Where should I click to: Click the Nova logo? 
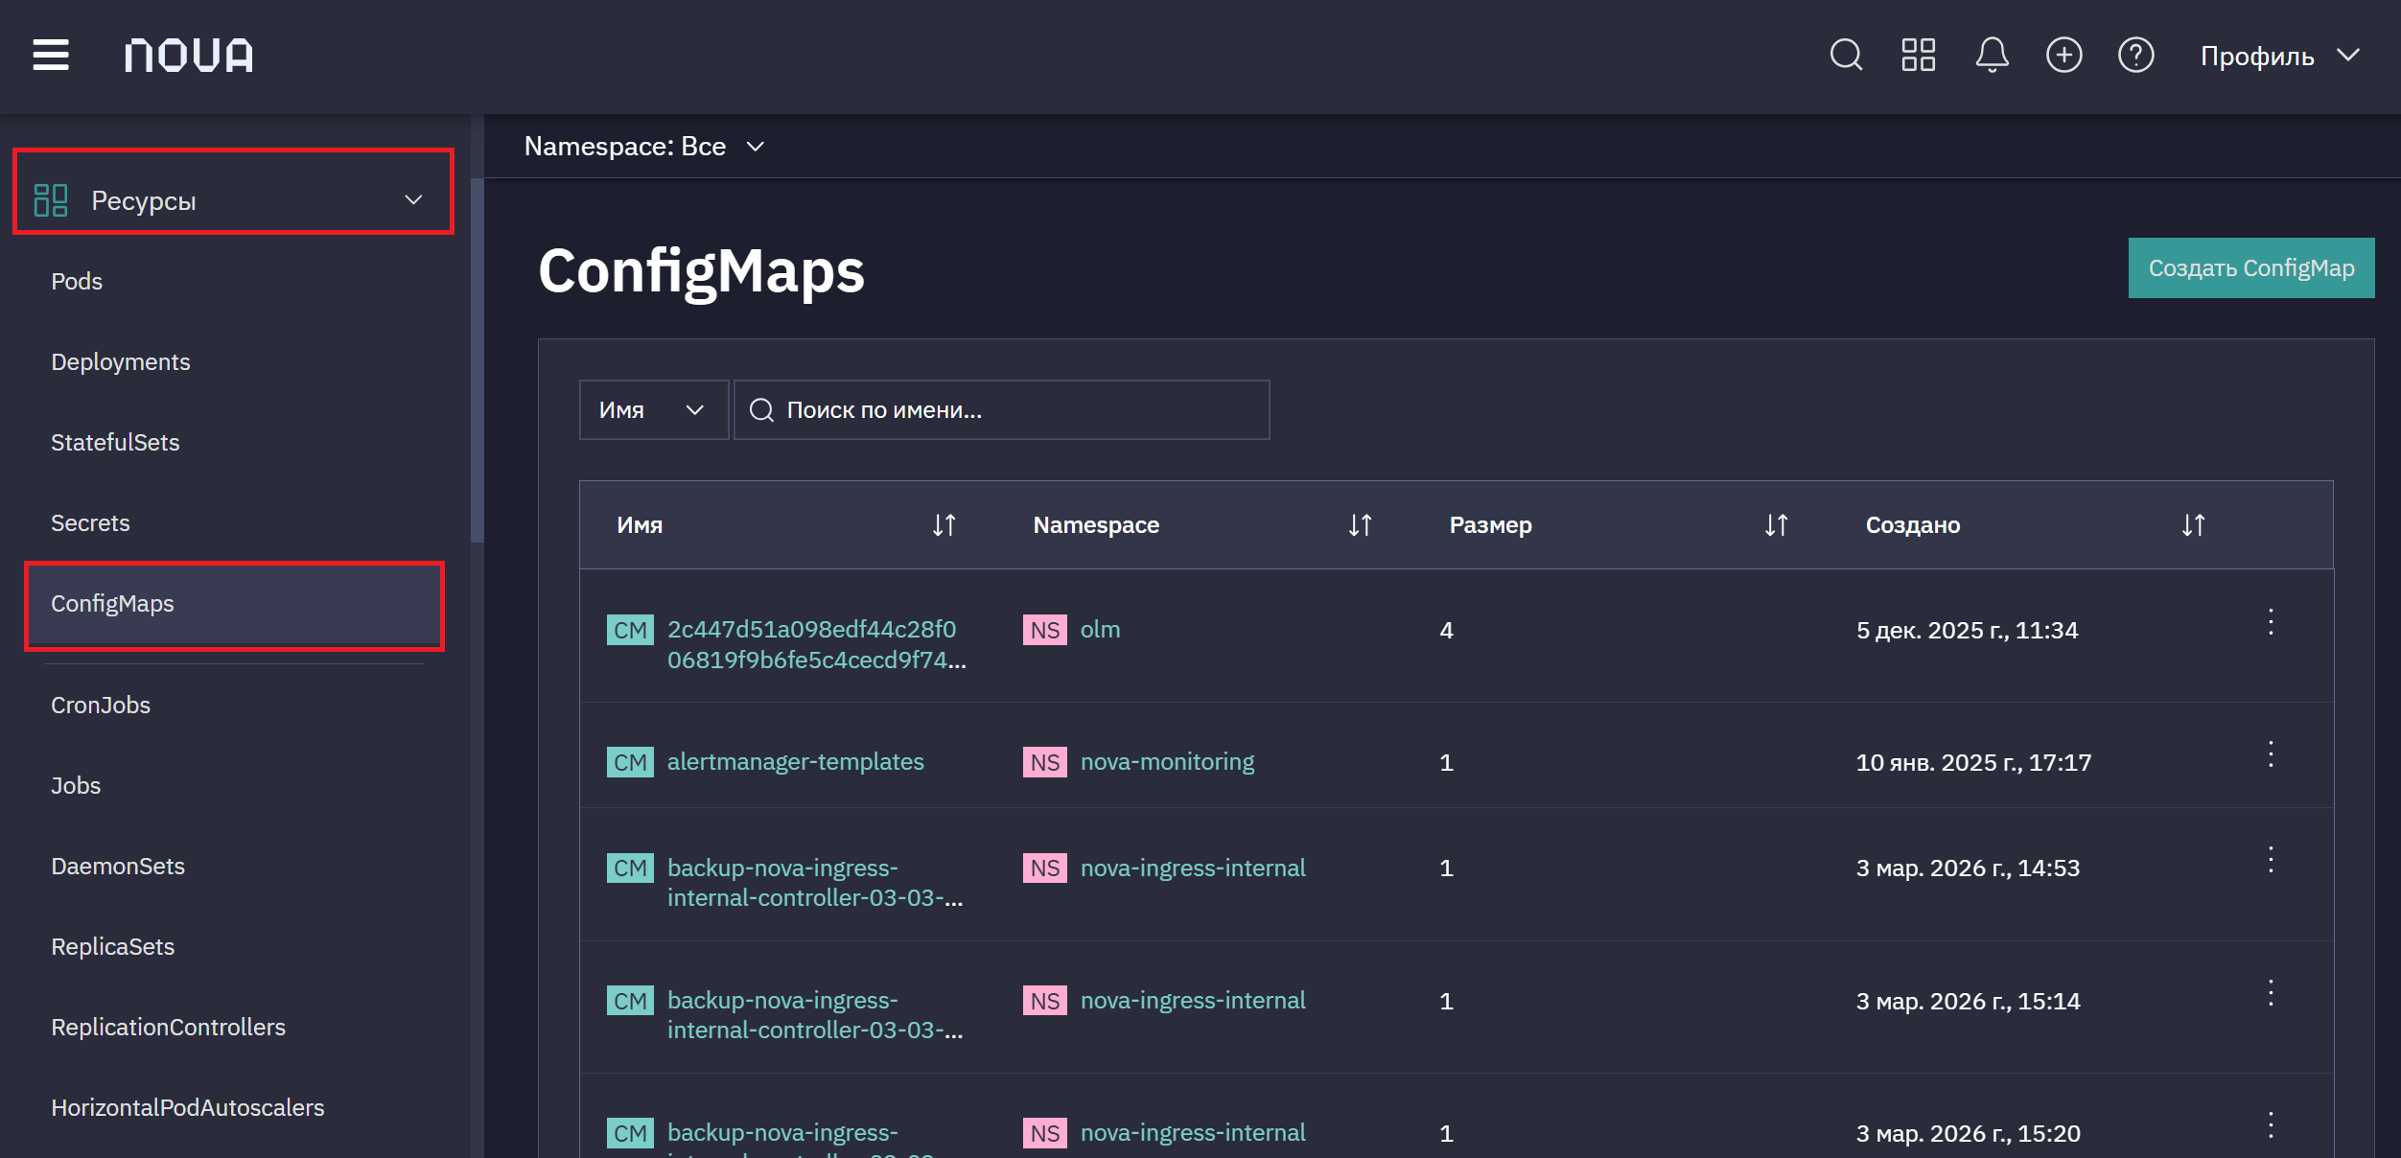tap(189, 56)
